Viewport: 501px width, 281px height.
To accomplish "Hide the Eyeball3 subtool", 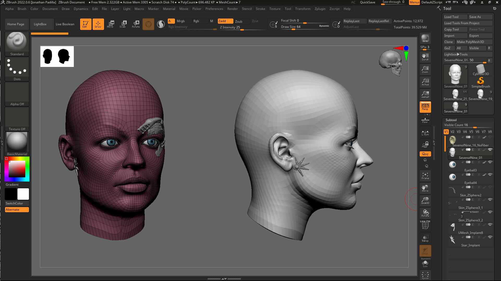I will pos(490,162).
